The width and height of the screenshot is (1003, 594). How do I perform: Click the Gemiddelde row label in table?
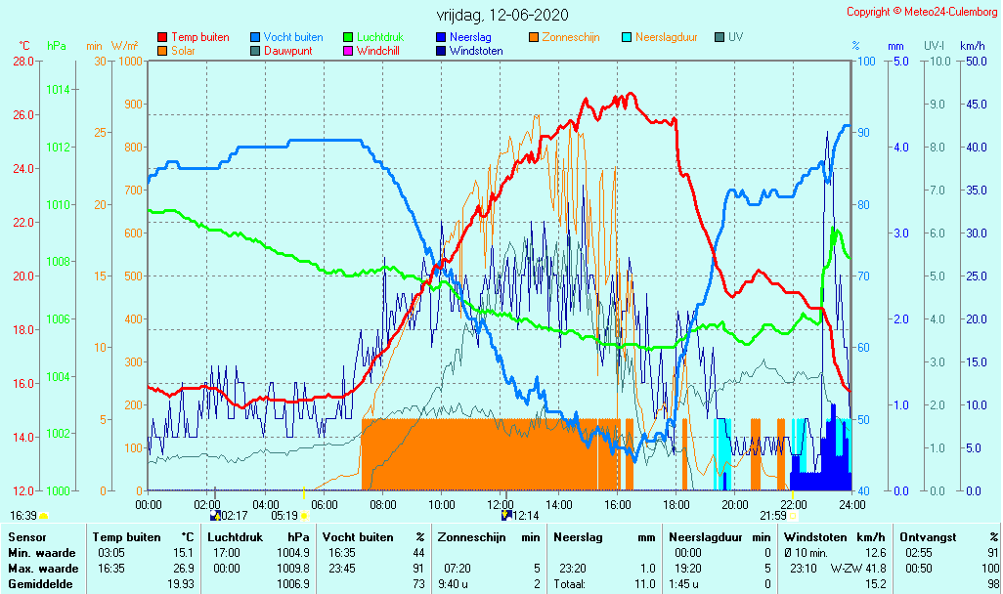(43, 584)
